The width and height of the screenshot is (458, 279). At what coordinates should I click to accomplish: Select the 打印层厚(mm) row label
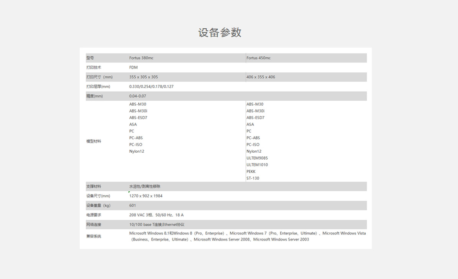click(x=98, y=86)
